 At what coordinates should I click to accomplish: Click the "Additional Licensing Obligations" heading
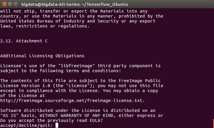click(42, 56)
